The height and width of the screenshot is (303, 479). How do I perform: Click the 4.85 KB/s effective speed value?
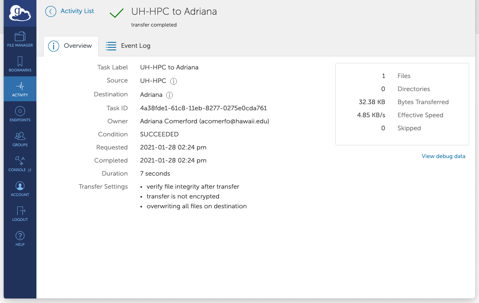371,115
